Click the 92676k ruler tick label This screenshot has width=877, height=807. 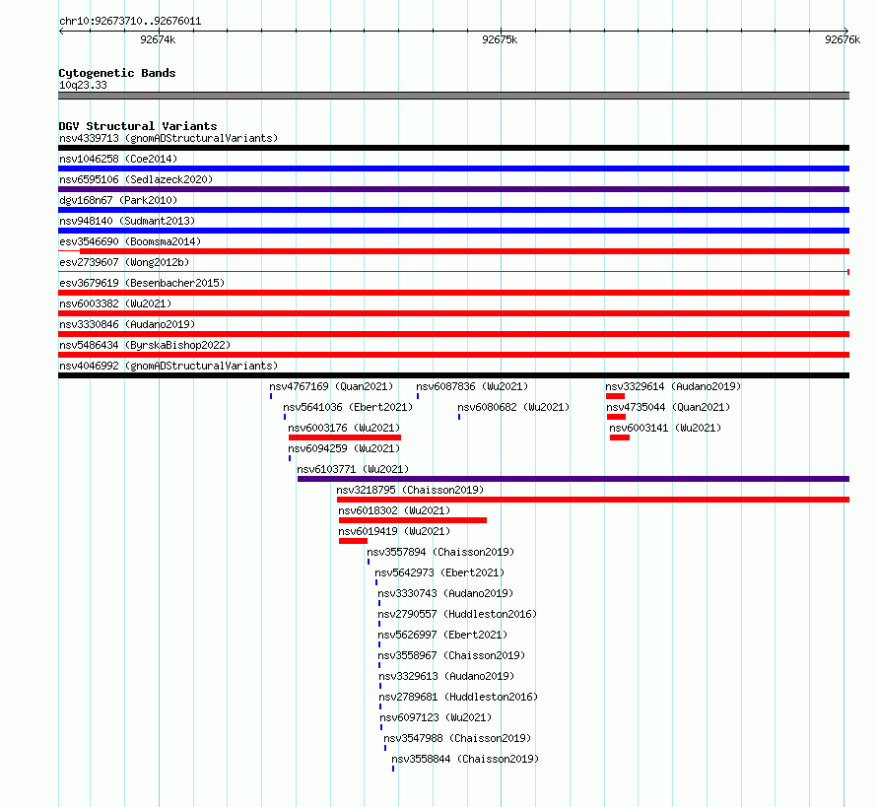pyautogui.click(x=843, y=39)
